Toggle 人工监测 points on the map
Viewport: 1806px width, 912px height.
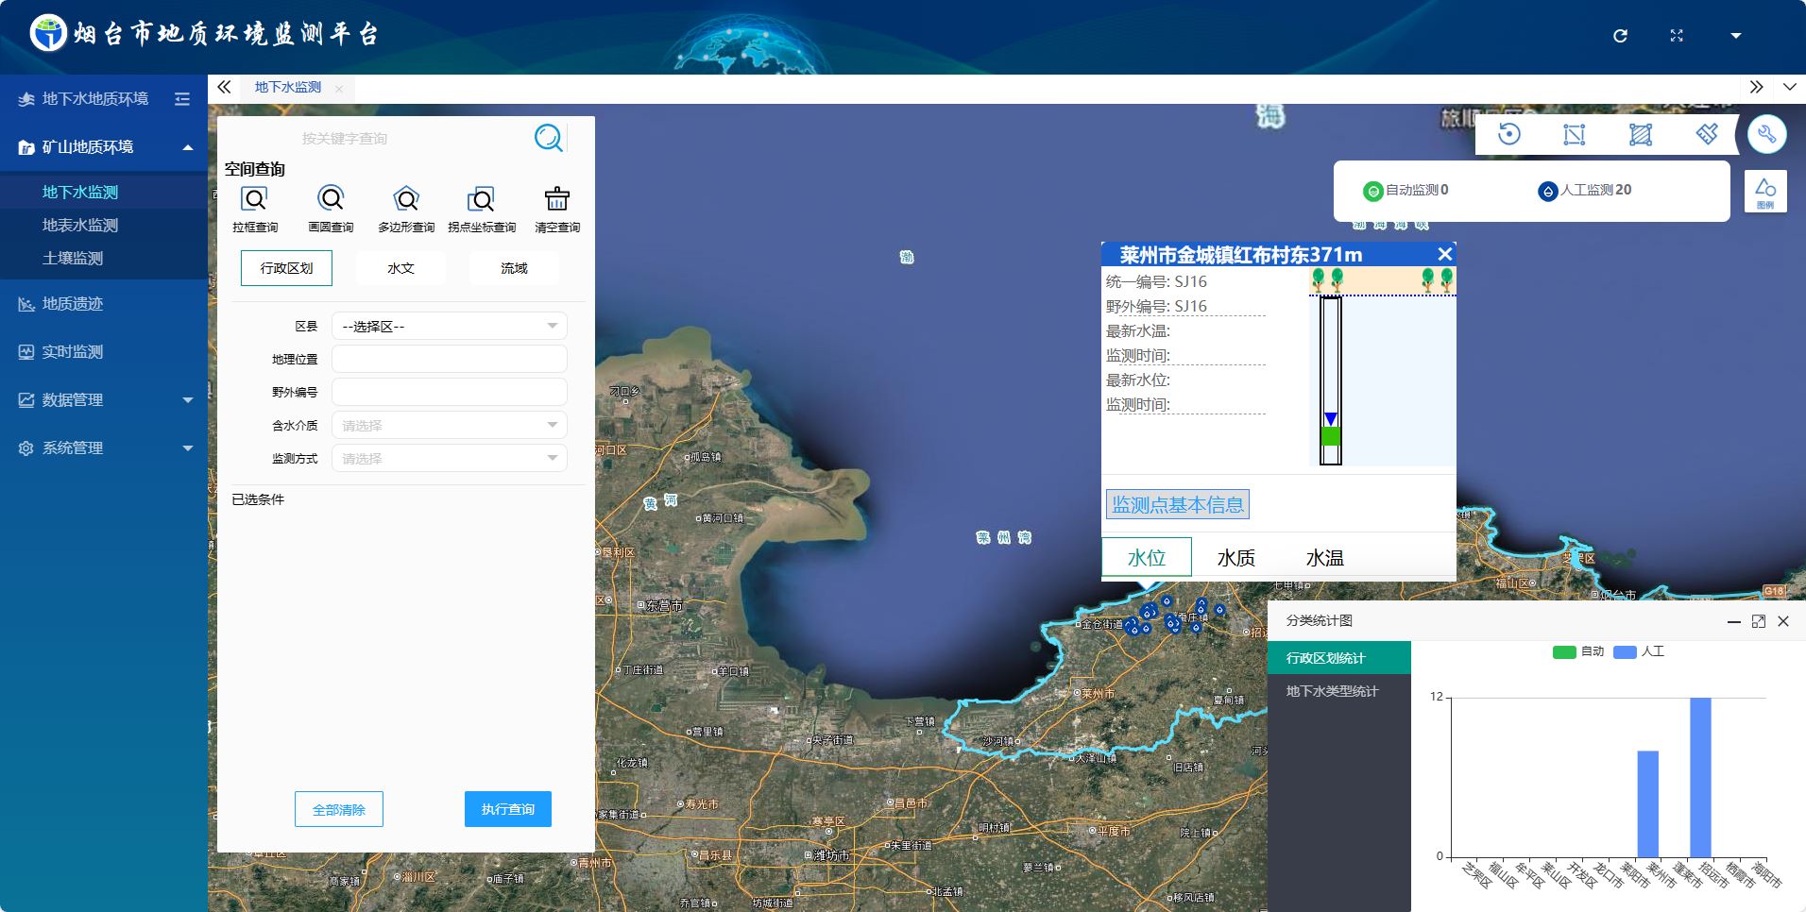1585,190
